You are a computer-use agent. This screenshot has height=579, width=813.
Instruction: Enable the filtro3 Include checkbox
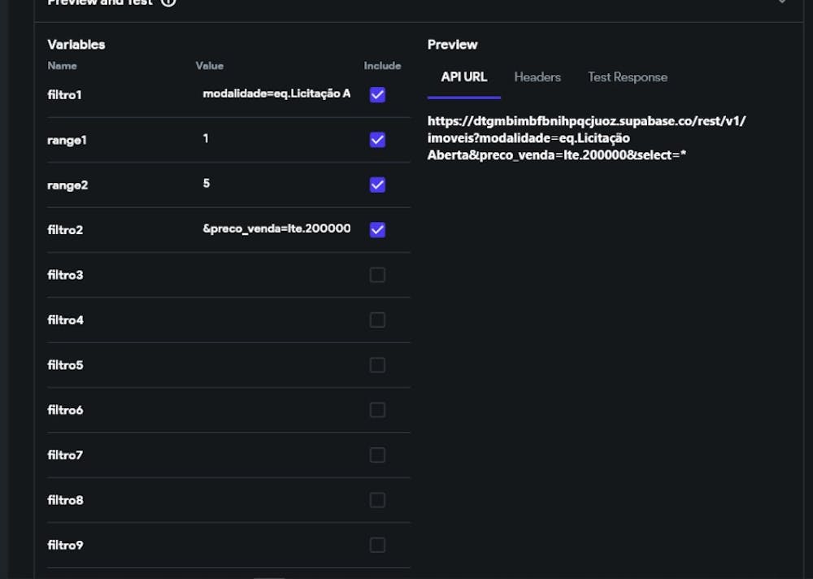pos(377,275)
